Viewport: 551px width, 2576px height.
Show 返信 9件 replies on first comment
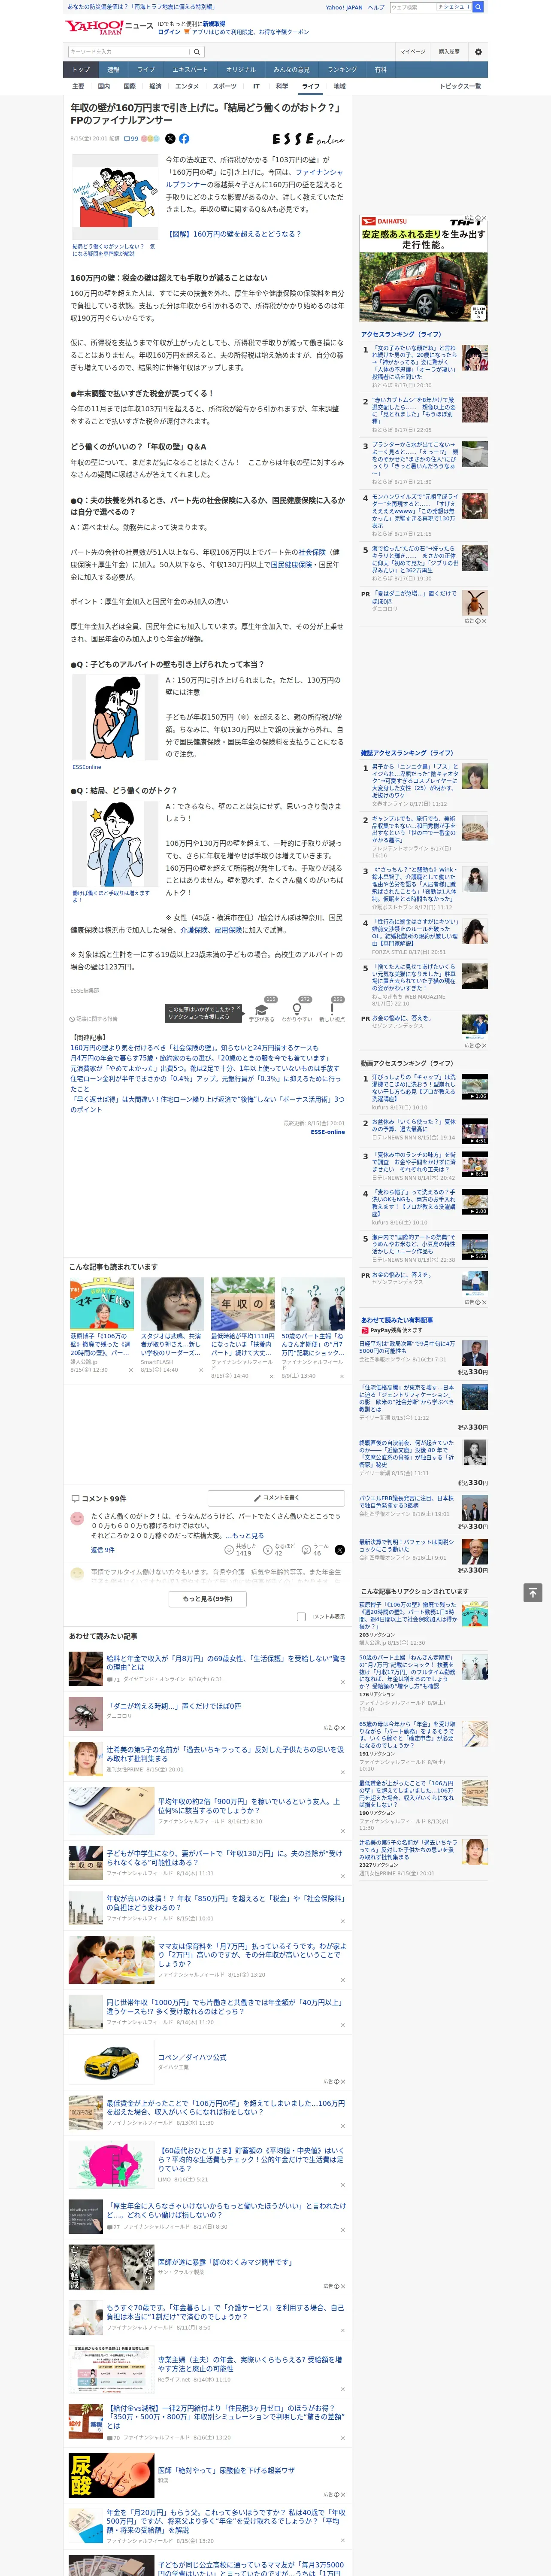click(x=103, y=1550)
